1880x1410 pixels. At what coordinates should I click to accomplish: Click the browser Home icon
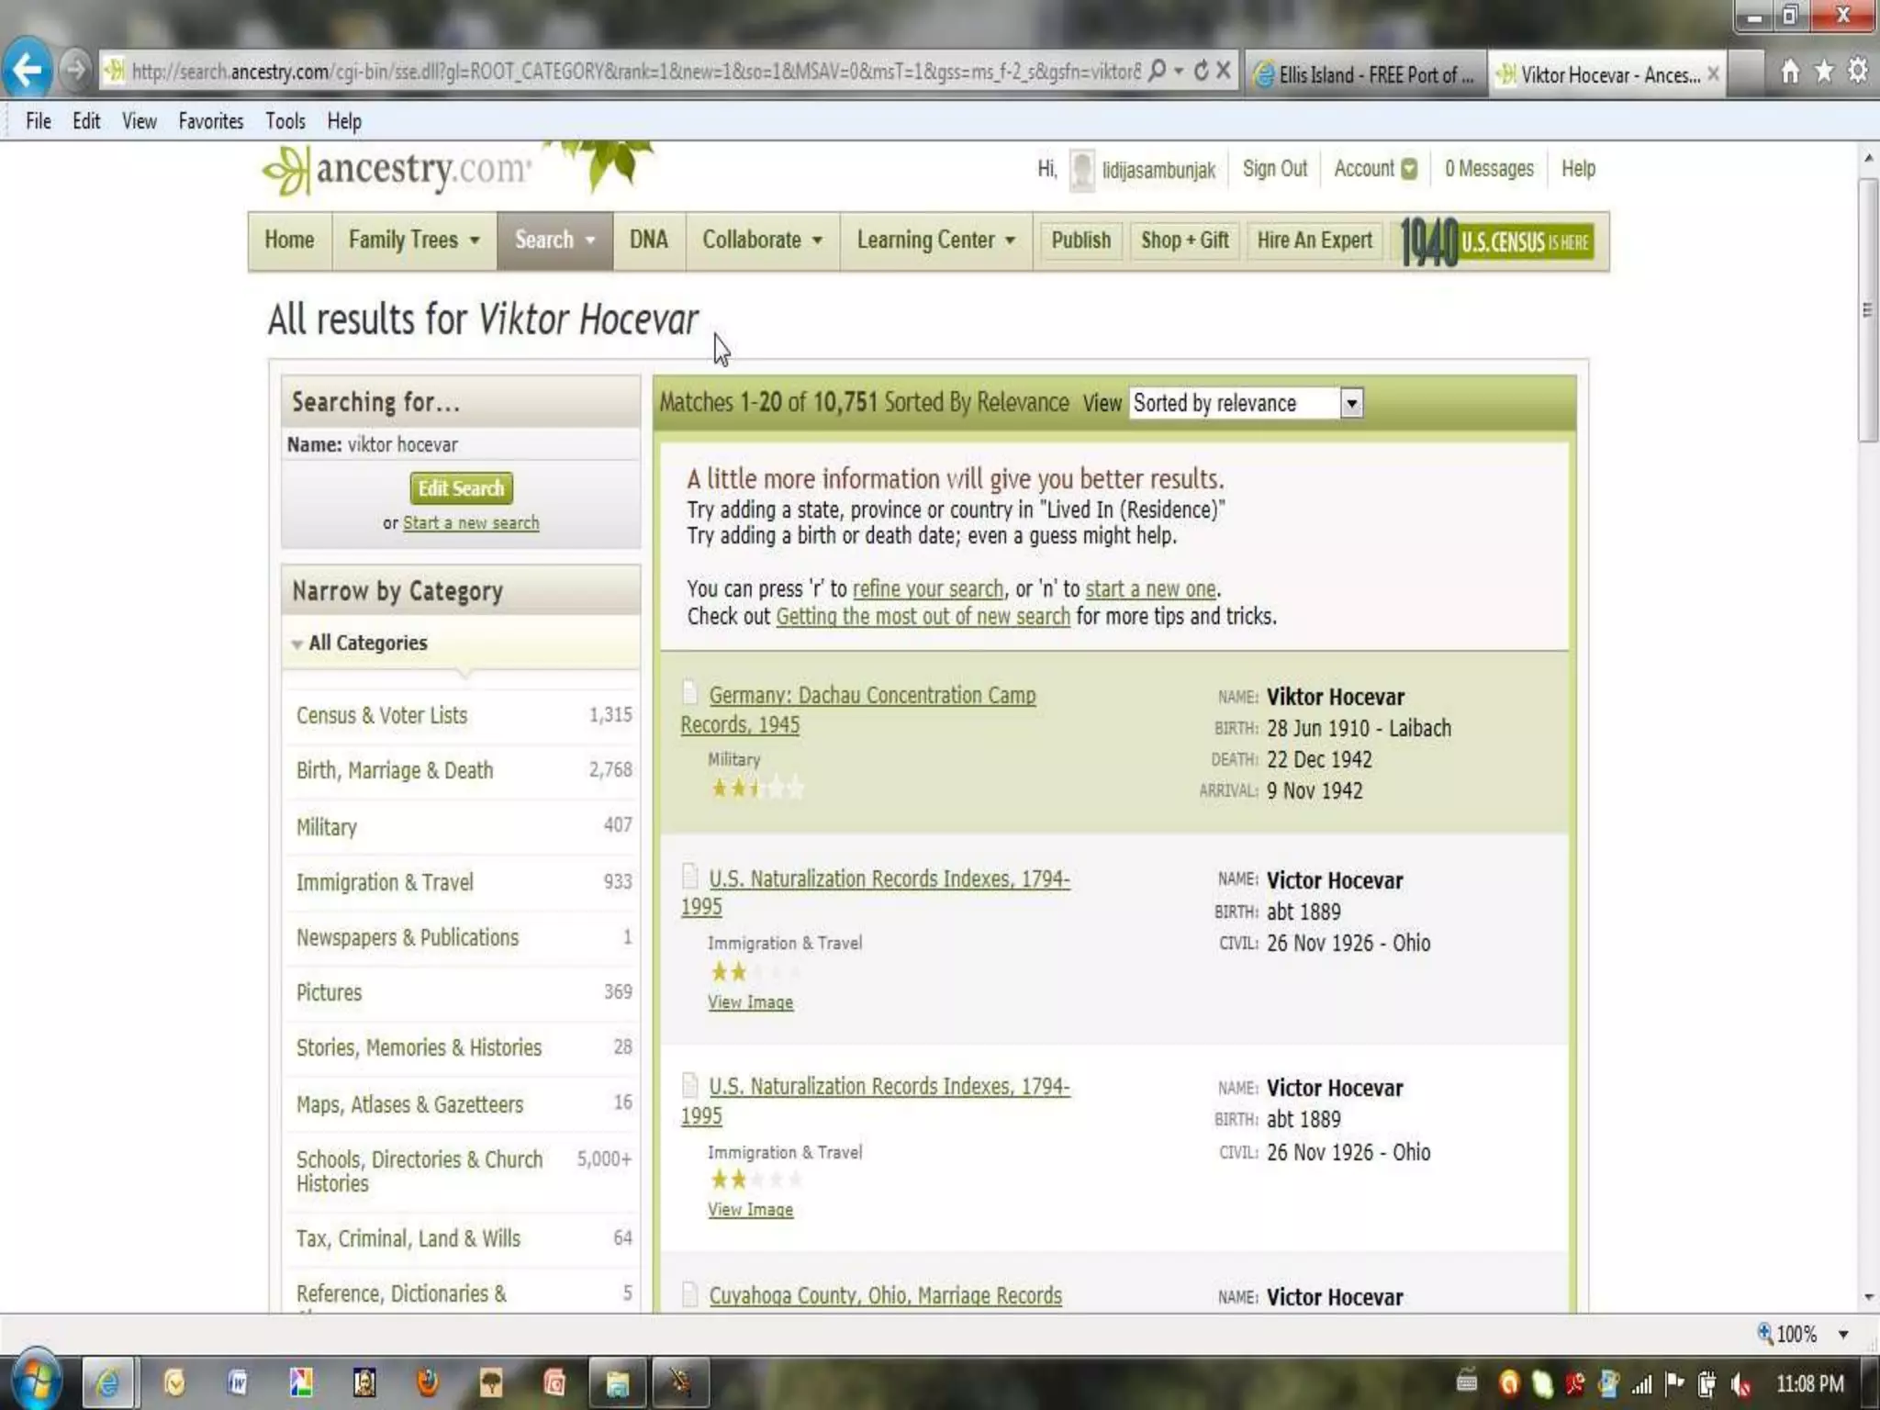pyautogui.click(x=1789, y=71)
